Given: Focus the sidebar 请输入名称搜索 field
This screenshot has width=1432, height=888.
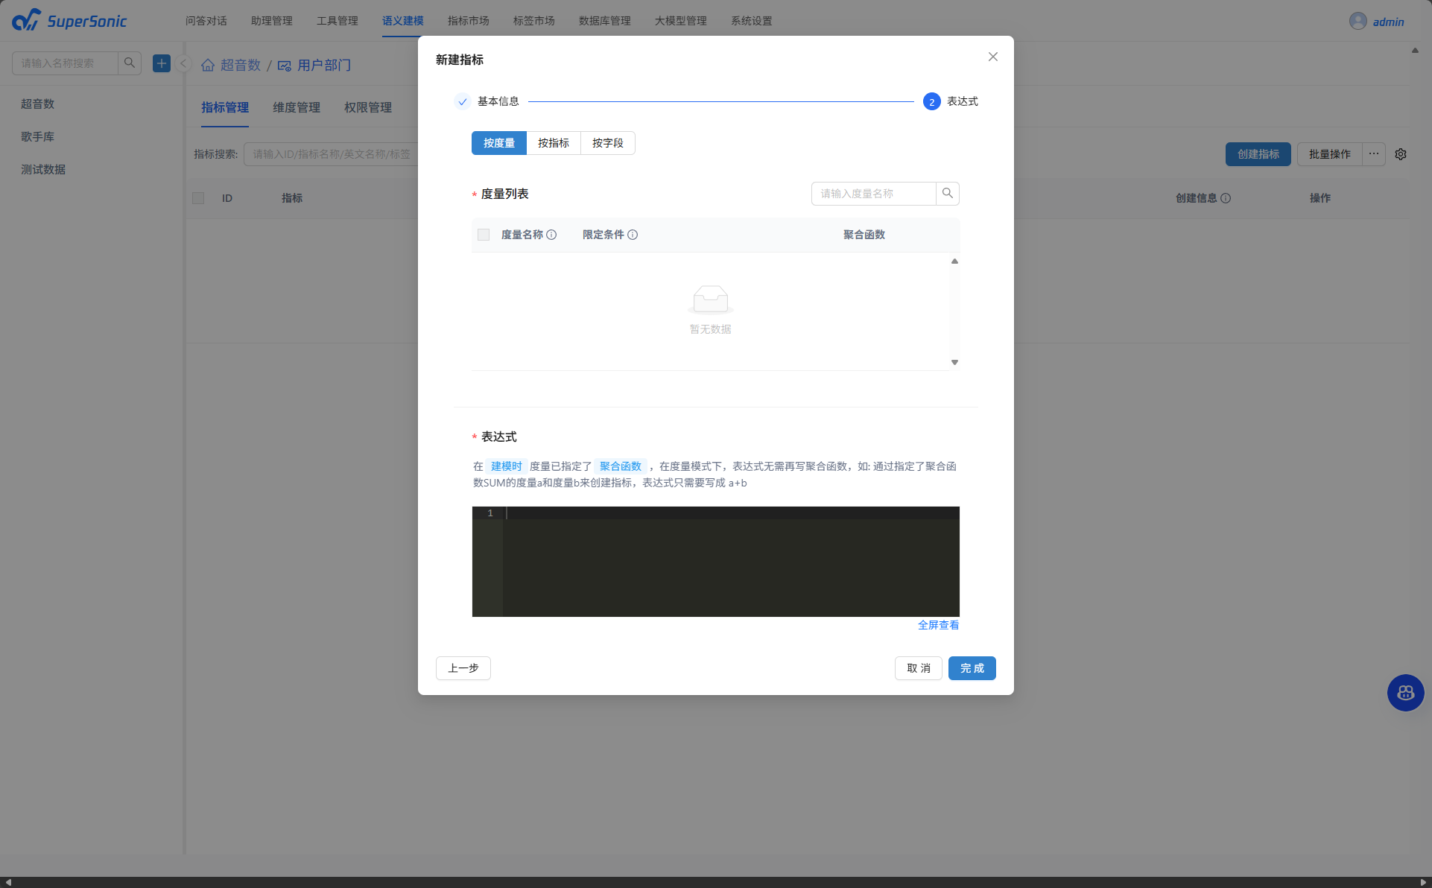Looking at the screenshot, I should click(x=65, y=63).
